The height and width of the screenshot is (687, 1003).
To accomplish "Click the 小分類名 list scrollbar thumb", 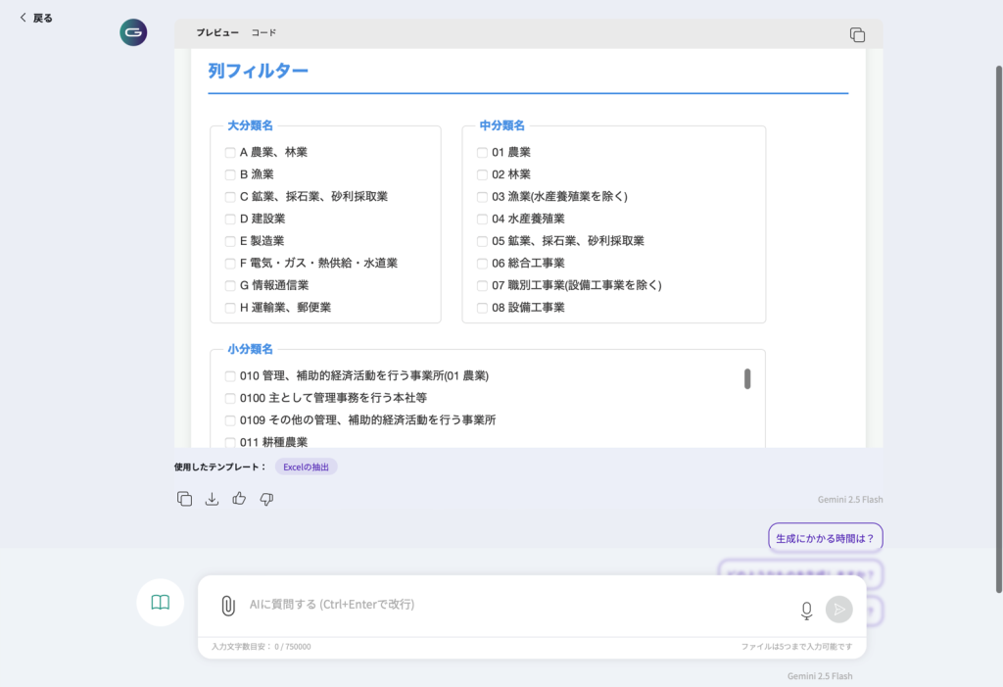I will pos(747,379).
